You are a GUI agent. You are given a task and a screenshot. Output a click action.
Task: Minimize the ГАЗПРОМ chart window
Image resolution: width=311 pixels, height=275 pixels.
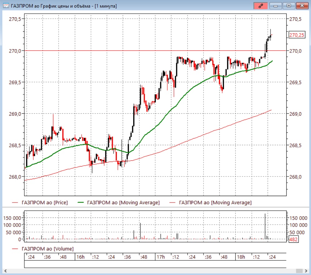point(275,6)
